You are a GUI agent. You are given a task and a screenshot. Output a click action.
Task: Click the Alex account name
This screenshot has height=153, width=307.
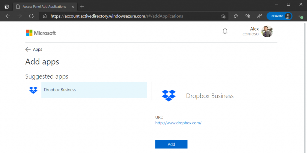(254, 29)
